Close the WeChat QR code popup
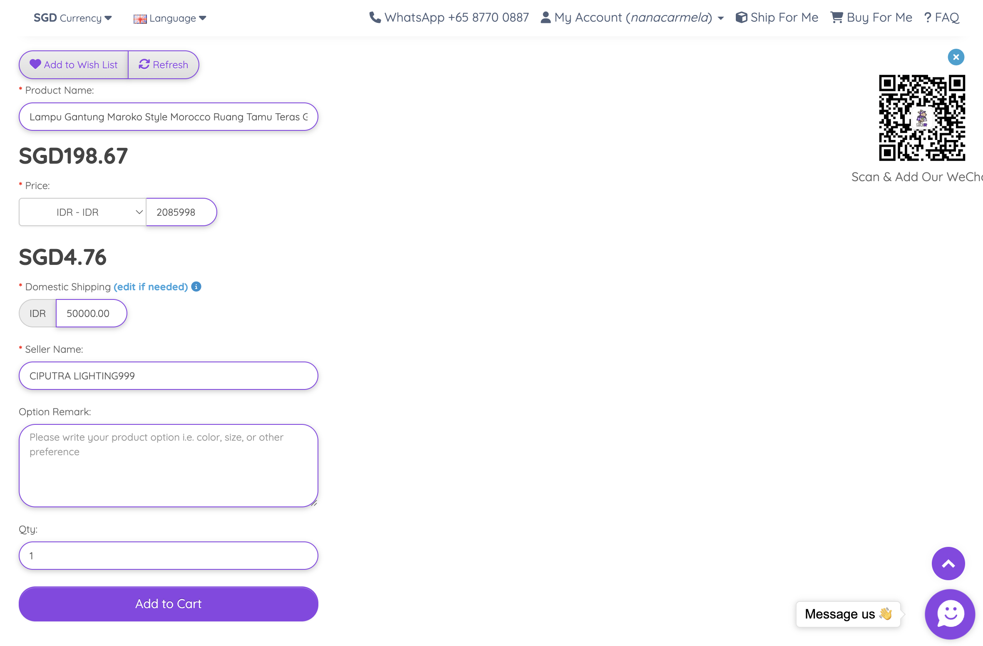The width and height of the screenshot is (983, 646). (x=956, y=57)
